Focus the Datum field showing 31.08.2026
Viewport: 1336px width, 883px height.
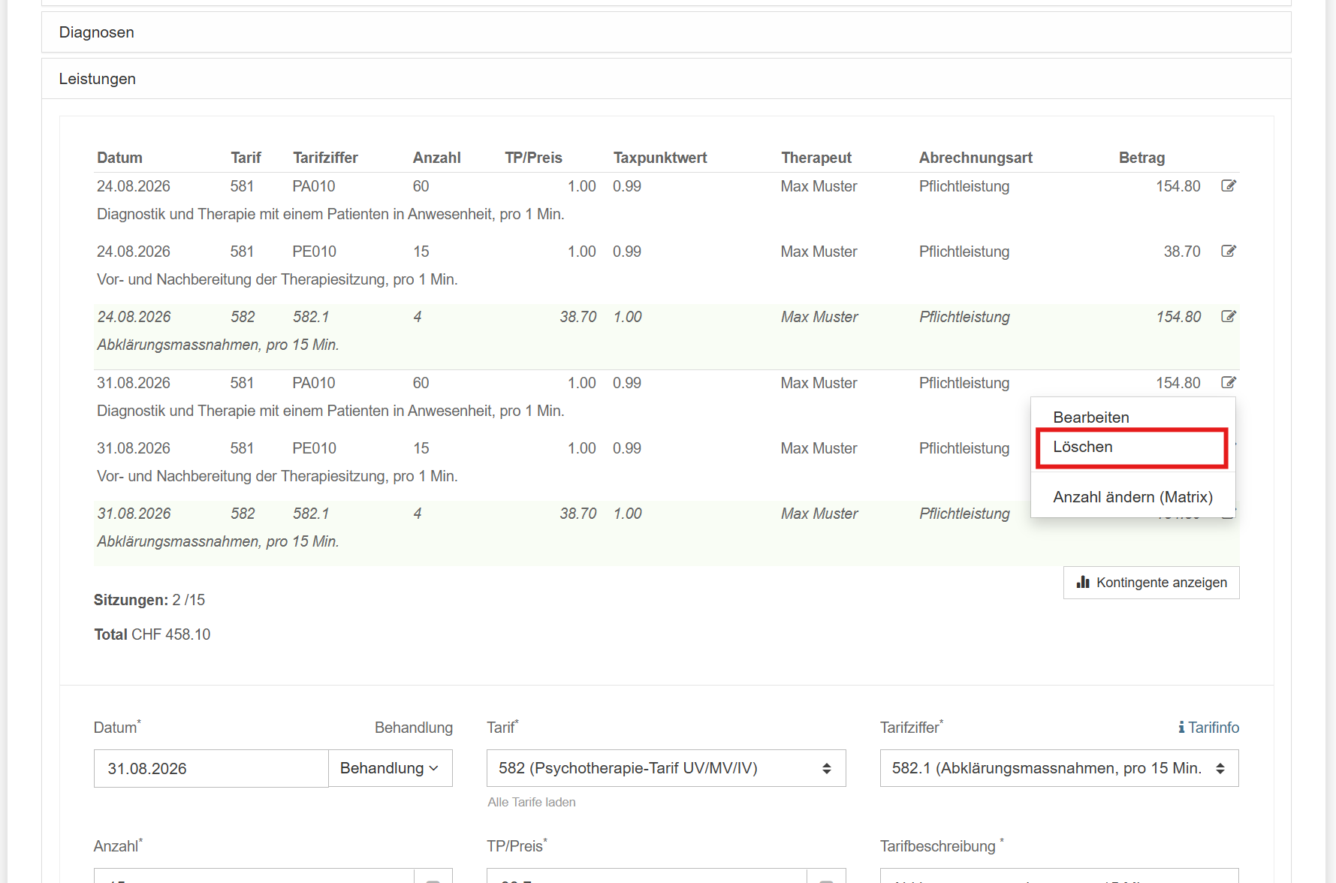point(211,768)
